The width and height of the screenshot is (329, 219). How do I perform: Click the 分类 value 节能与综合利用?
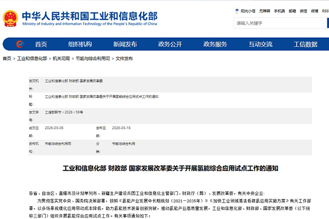pos(123,144)
